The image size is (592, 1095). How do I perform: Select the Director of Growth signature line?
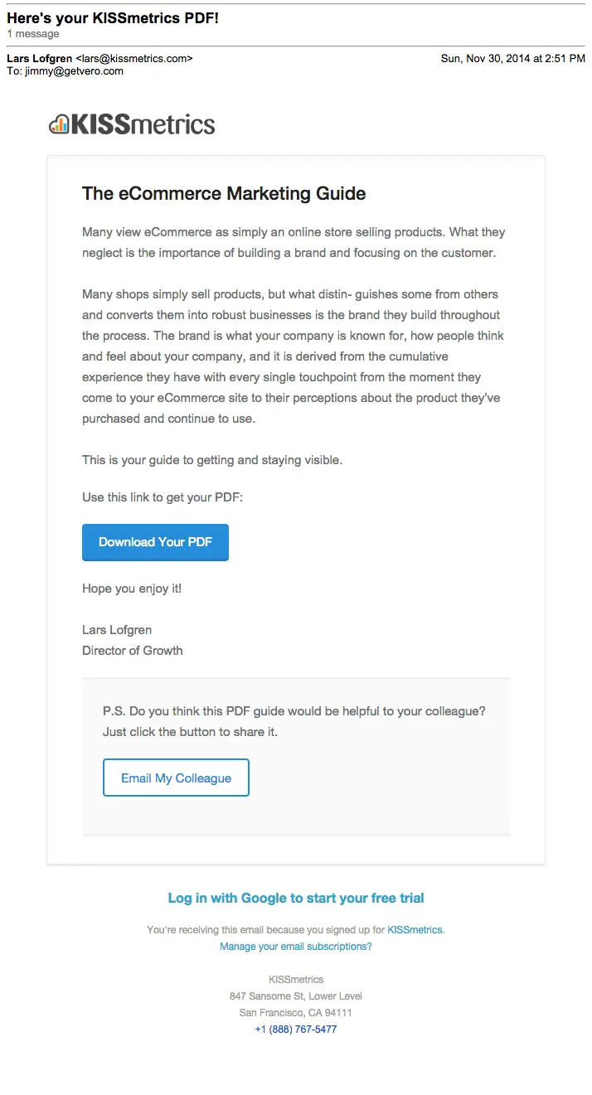tap(132, 650)
